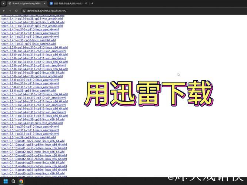Open torch-2.5.0+cu124-cp310-cp310-linux_x86_64.whl link
This screenshot has height=185, width=247.
pos(35,47)
